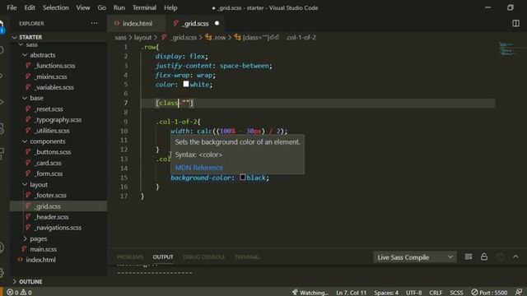Image resolution: width=527 pixels, height=296 pixels.
Task: Click the black color swatch on line 15
Action: 243,177
